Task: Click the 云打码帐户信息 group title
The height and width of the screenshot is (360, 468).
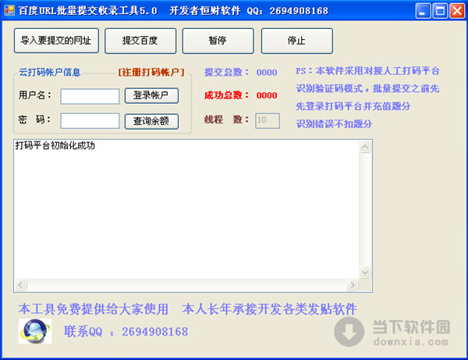Action: pyautogui.click(x=50, y=73)
